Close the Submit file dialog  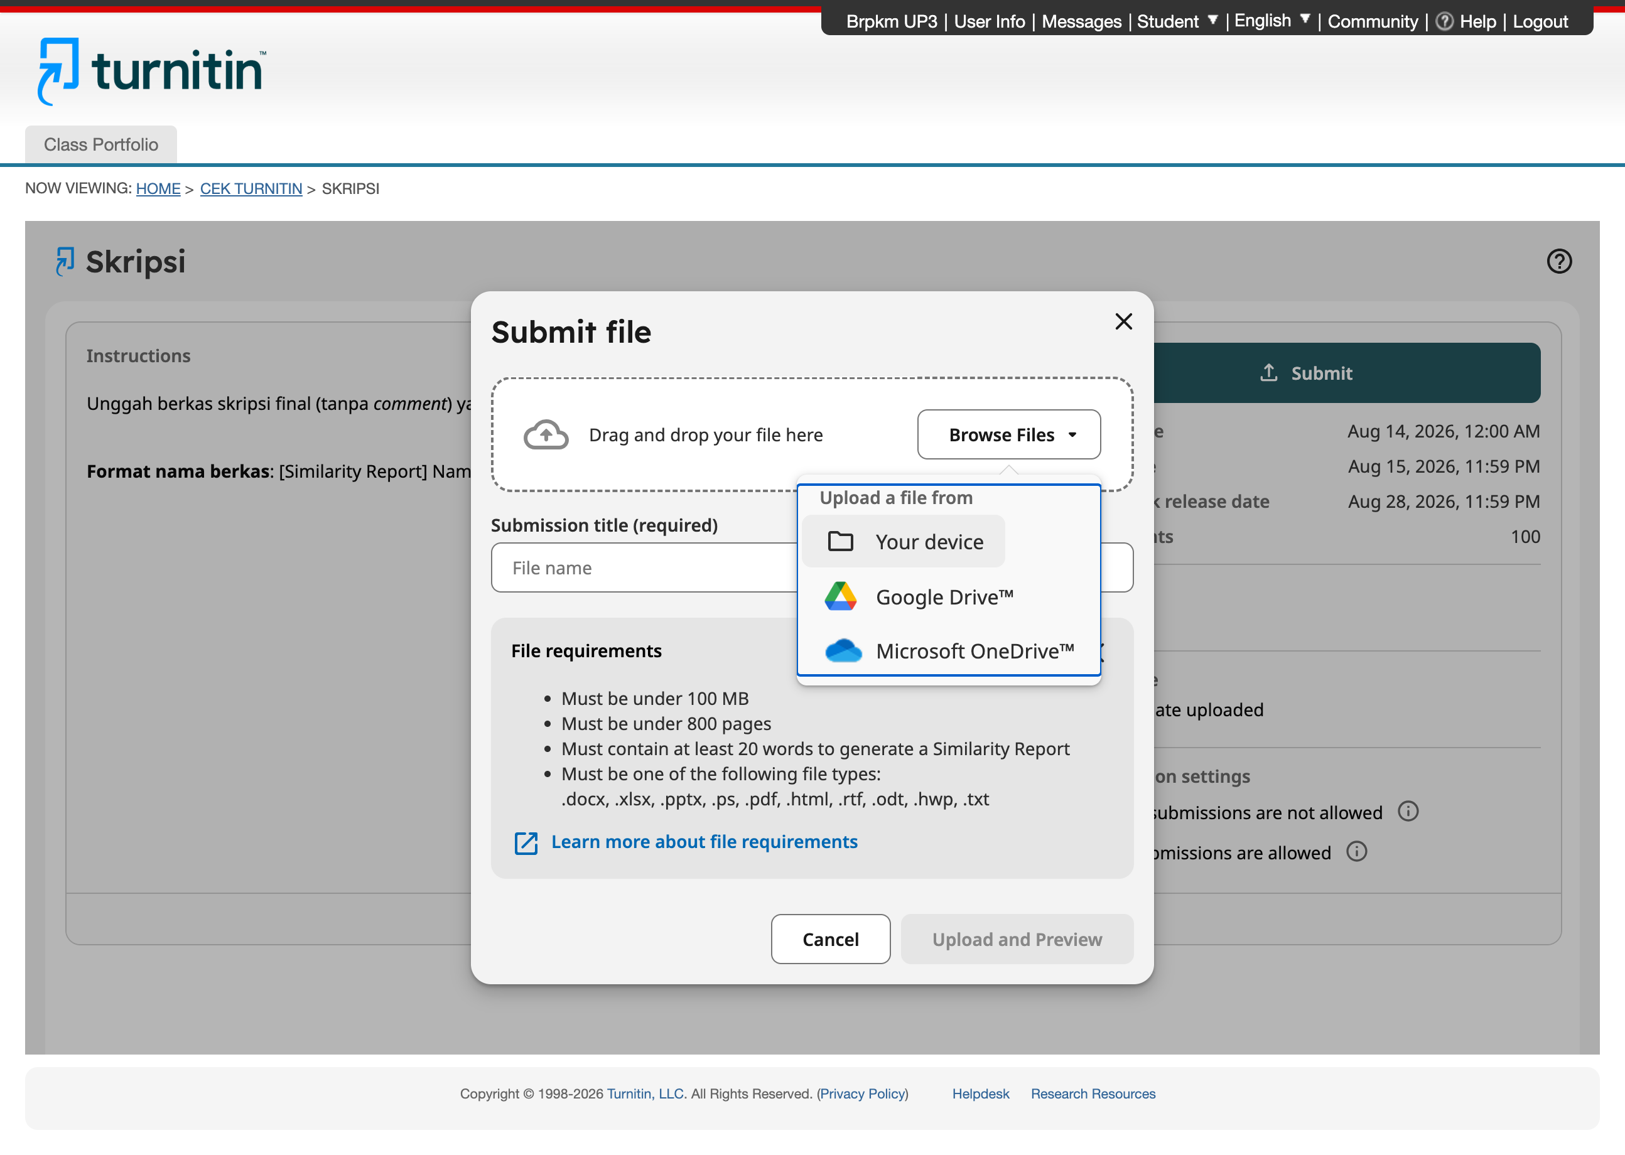coord(1123,321)
